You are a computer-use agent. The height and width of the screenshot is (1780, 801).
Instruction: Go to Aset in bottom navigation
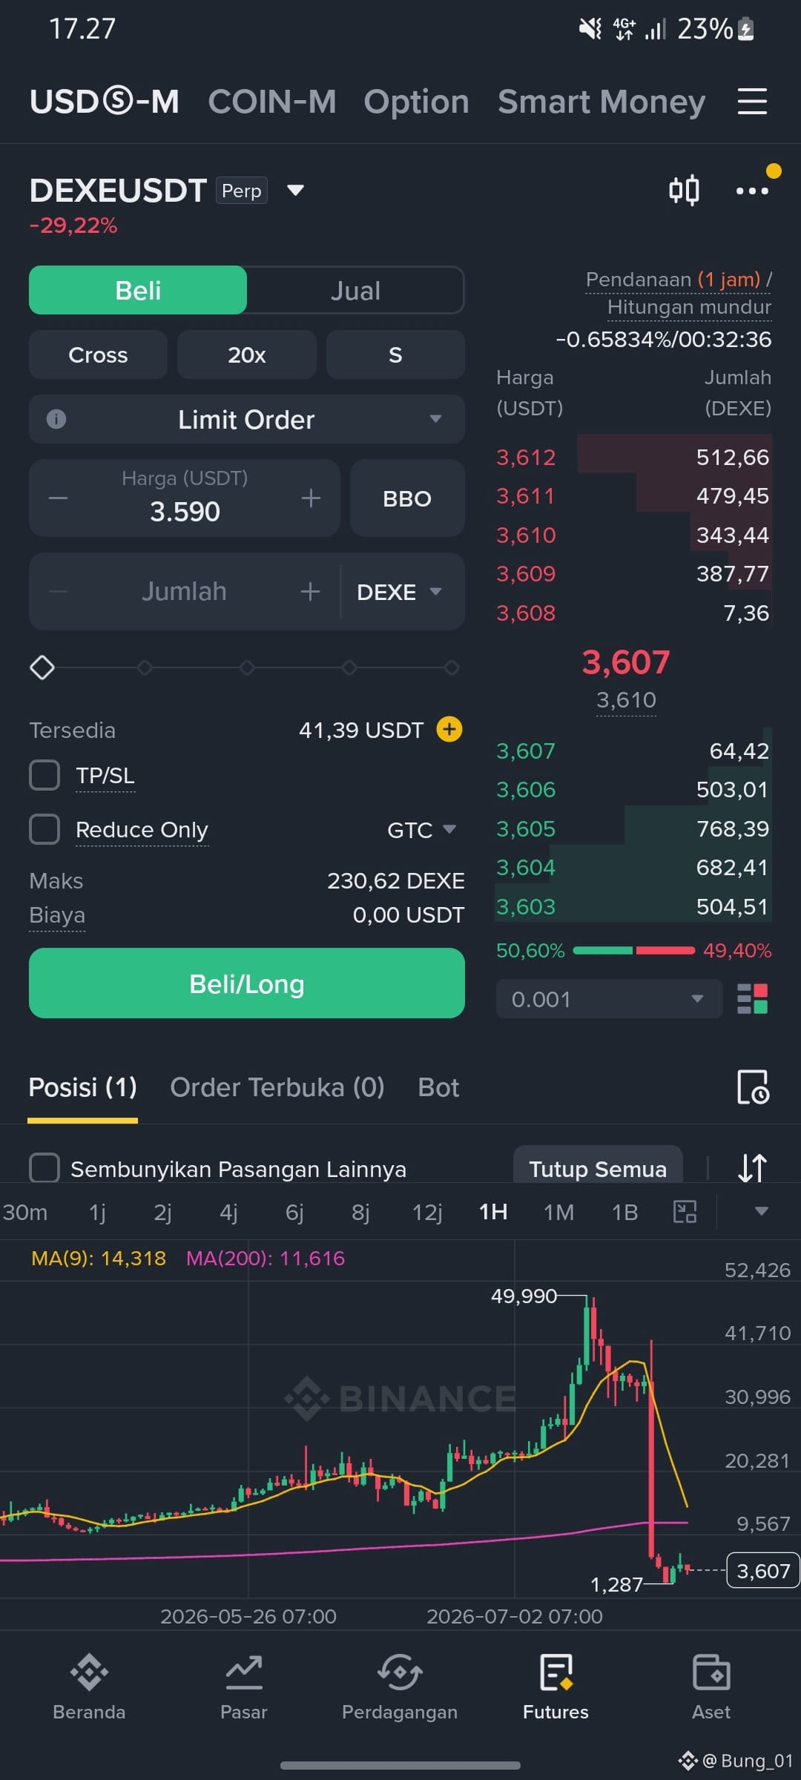[711, 1687]
